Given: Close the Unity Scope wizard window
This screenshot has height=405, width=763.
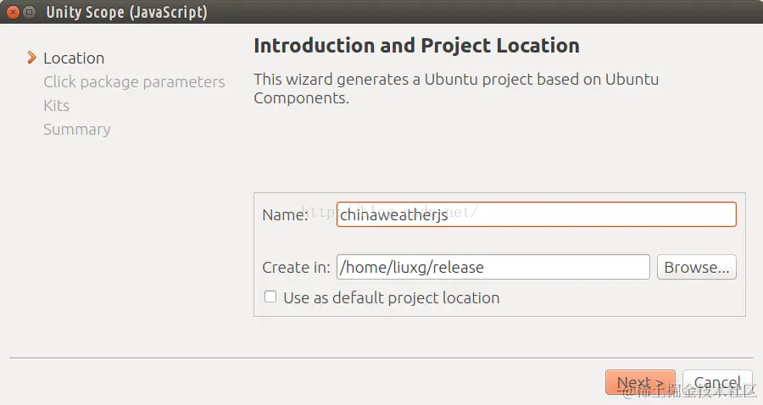Looking at the screenshot, I should point(13,12).
